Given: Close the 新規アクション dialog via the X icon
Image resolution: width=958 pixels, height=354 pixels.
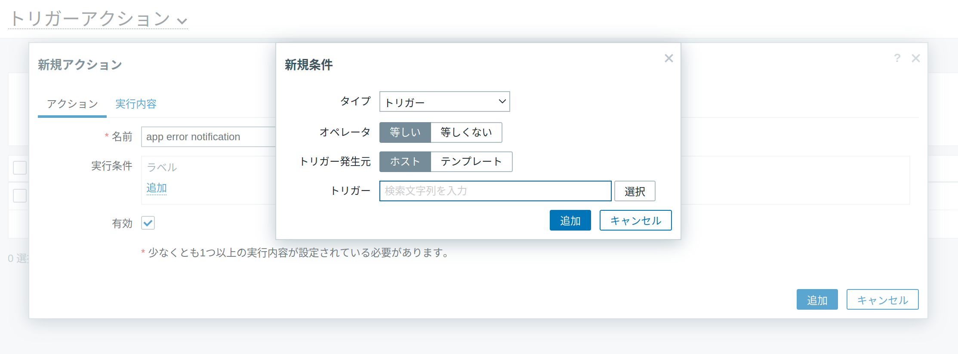Looking at the screenshot, I should coord(915,58).
